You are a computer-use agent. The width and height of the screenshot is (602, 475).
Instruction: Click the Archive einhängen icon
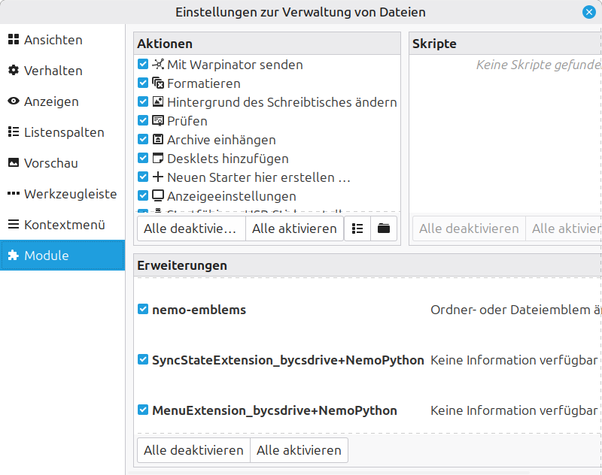click(x=158, y=140)
